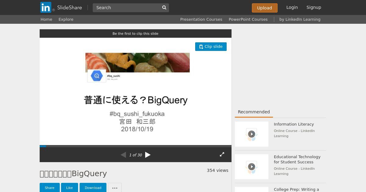Open Information Literacy course title
This screenshot has height=192, width=366.
click(294, 124)
